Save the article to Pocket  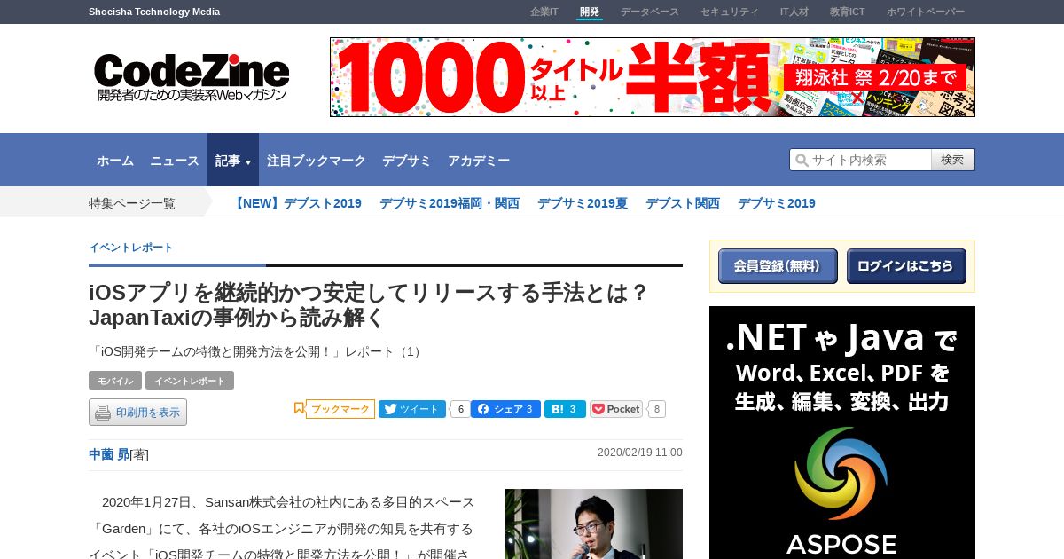(616, 409)
